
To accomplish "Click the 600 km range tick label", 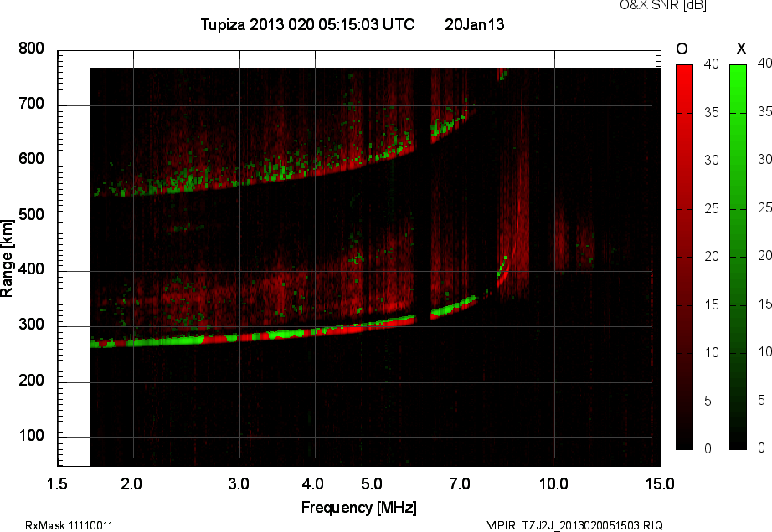I will (x=31, y=159).
